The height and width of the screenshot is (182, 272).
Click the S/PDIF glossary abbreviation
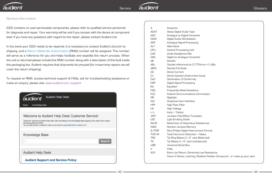click(155, 131)
